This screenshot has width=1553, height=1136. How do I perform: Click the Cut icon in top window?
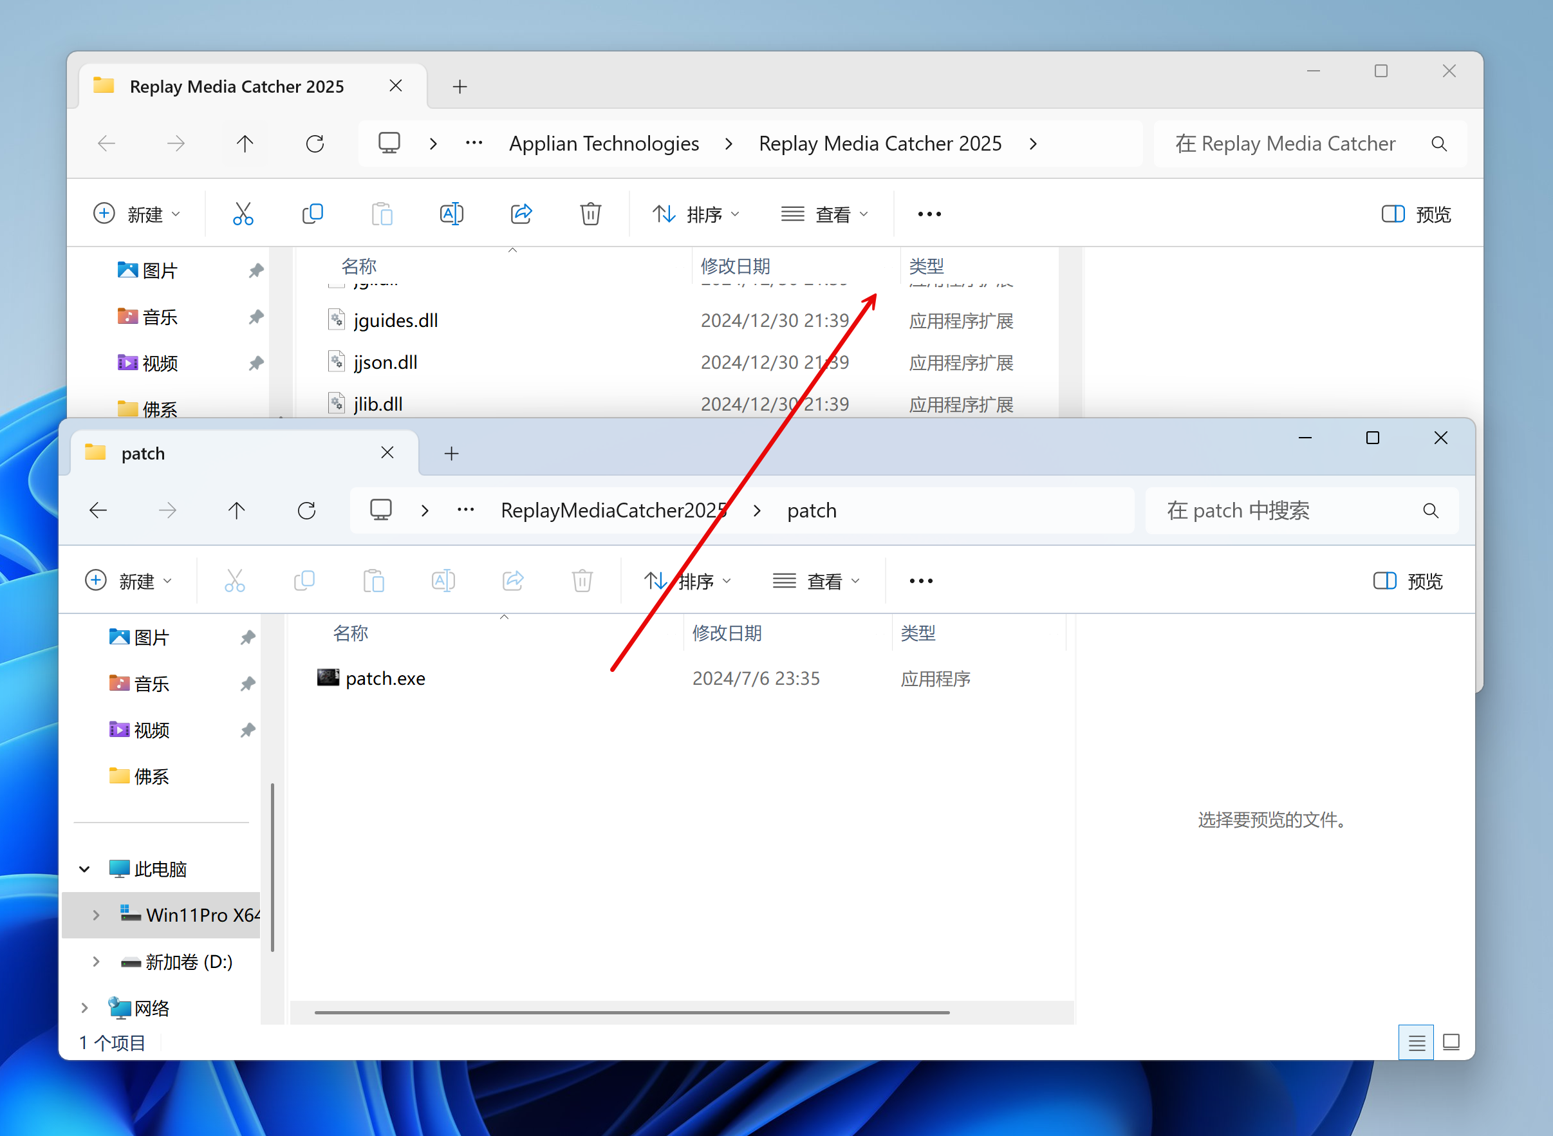(x=243, y=214)
